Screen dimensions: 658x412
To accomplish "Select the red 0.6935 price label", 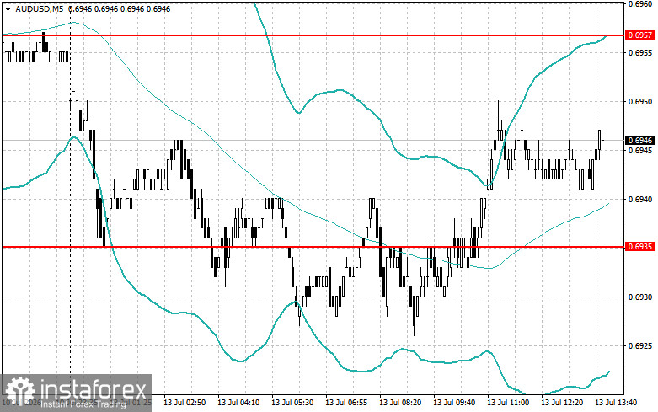I will pyautogui.click(x=640, y=247).
